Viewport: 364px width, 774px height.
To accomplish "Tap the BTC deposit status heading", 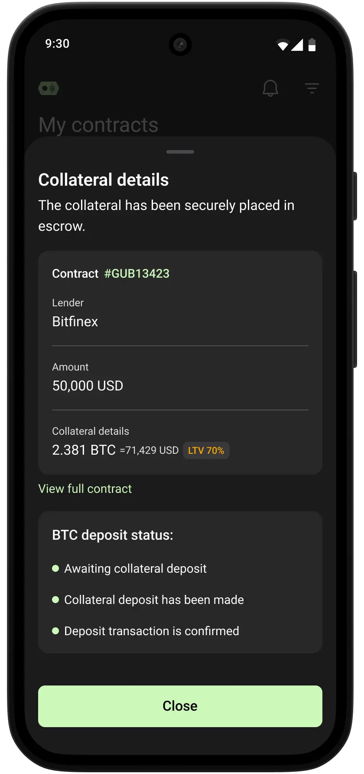I will (x=113, y=535).
